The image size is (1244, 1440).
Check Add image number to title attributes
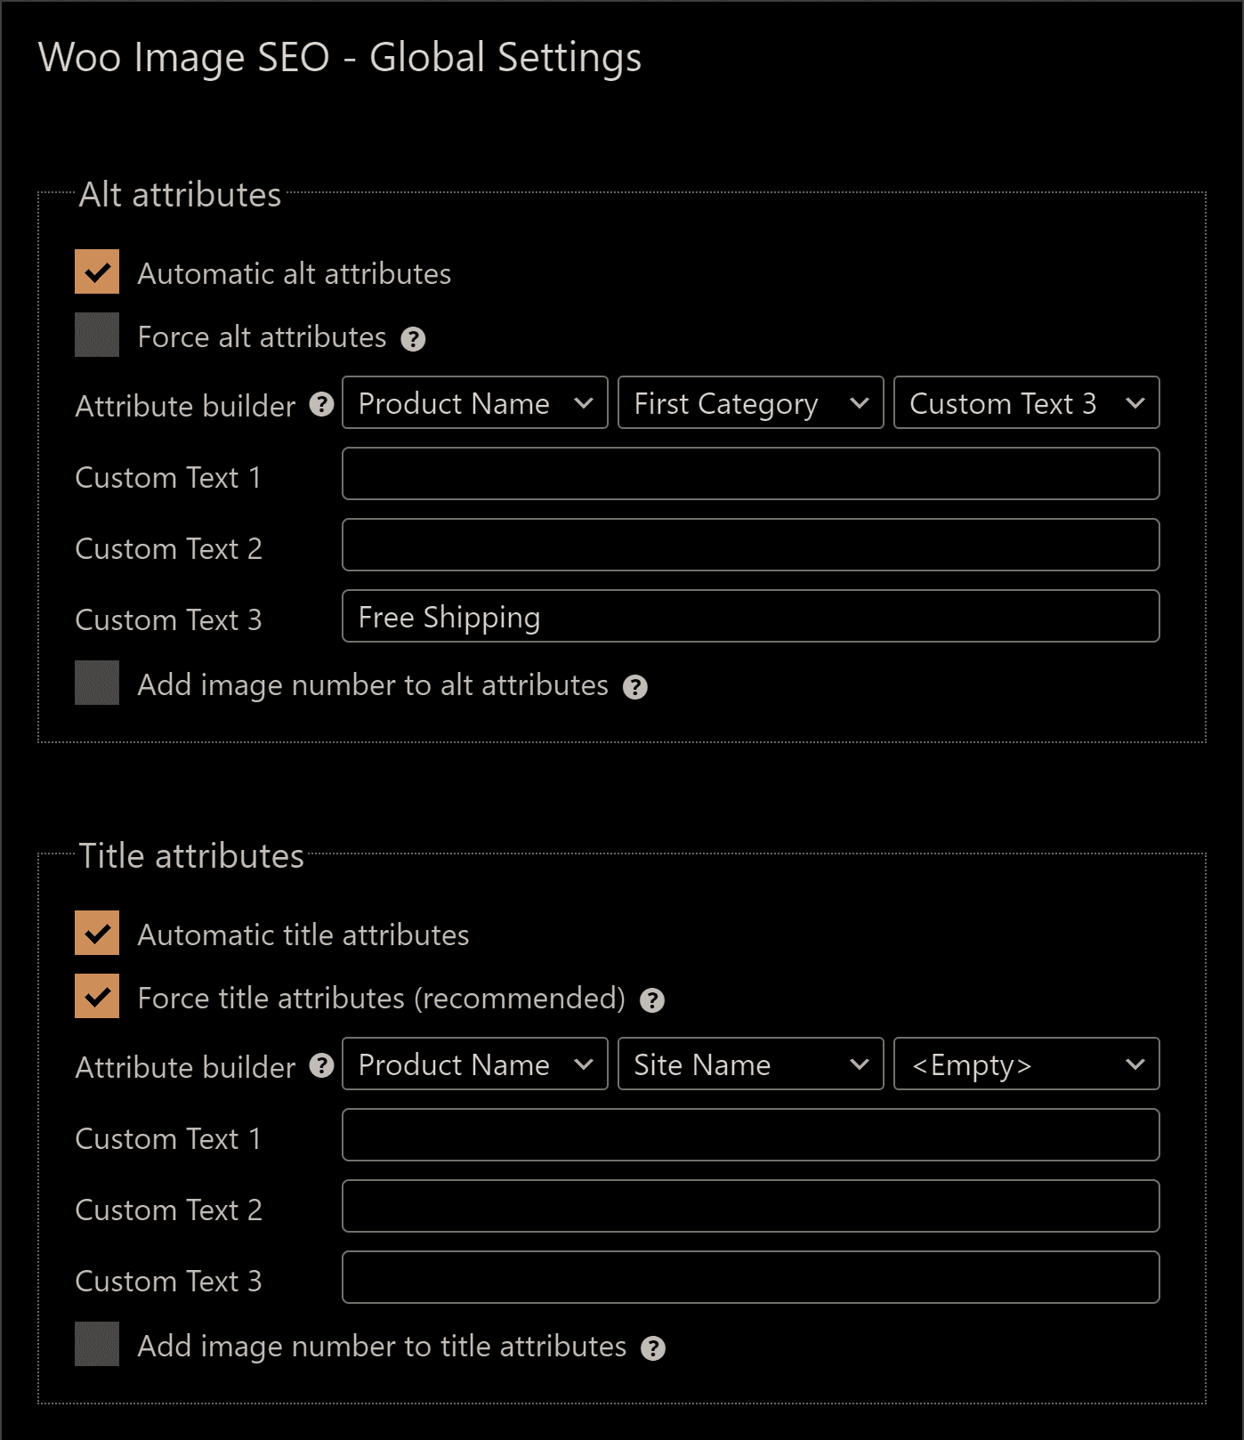[x=97, y=1345]
